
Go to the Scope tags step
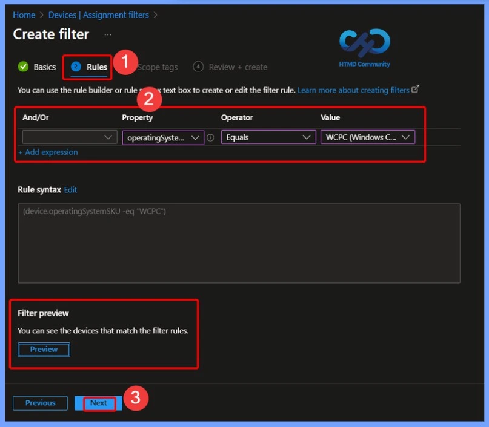(156, 67)
